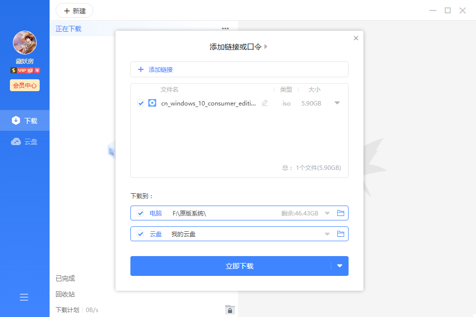Click the rename pencil icon beside filename
This screenshot has height=317, width=476.
[x=265, y=103]
